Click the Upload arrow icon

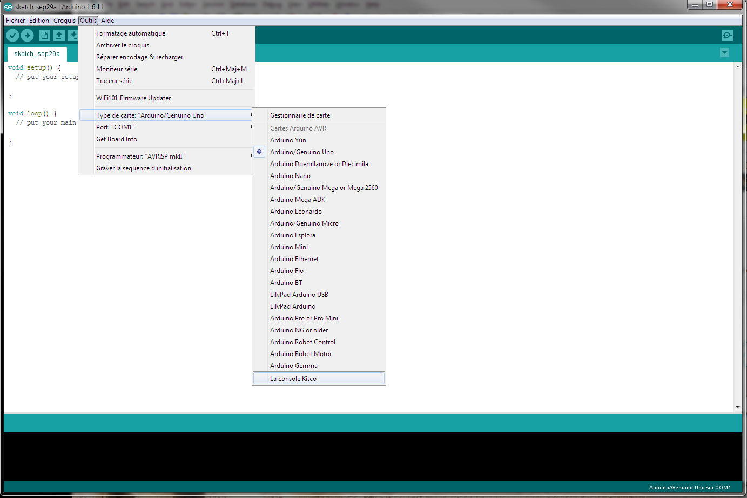27,36
